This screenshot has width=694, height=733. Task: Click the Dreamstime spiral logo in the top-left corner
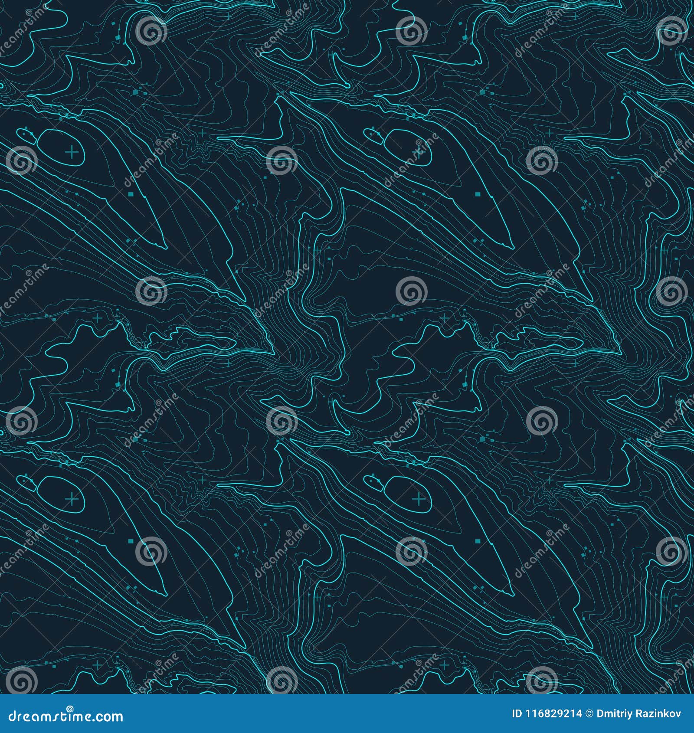(29, 12)
